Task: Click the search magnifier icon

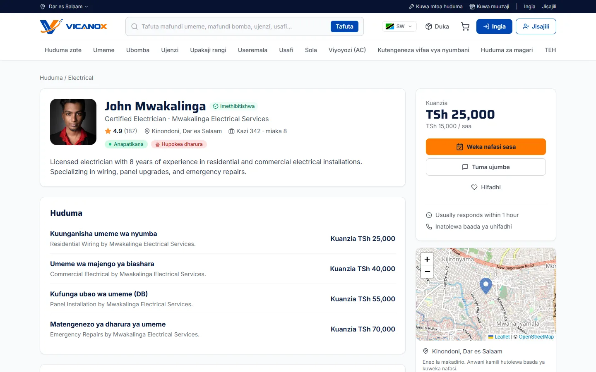Action: 135,26
